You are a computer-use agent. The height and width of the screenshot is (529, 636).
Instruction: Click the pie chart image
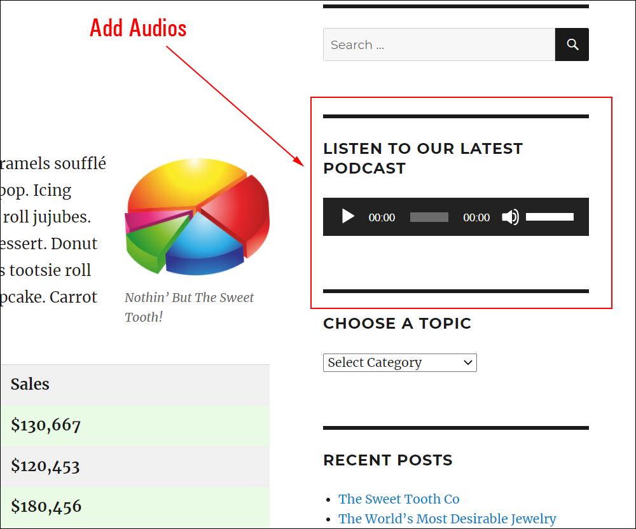(197, 216)
